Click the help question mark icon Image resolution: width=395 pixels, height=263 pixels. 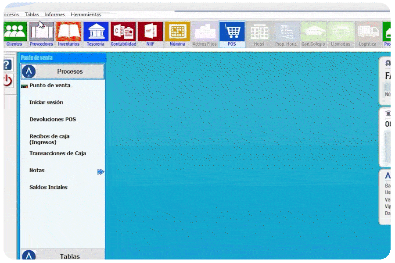7,65
